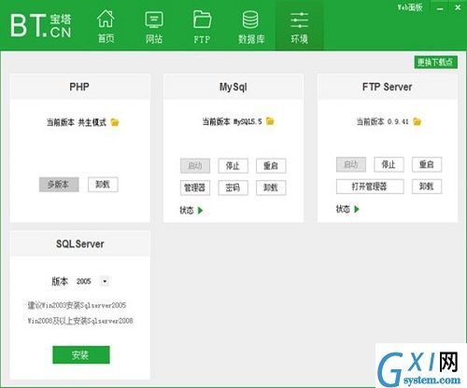The image size is (467, 388).
Task: Click disabled MySql 启动 button
Action: (195, 166)
